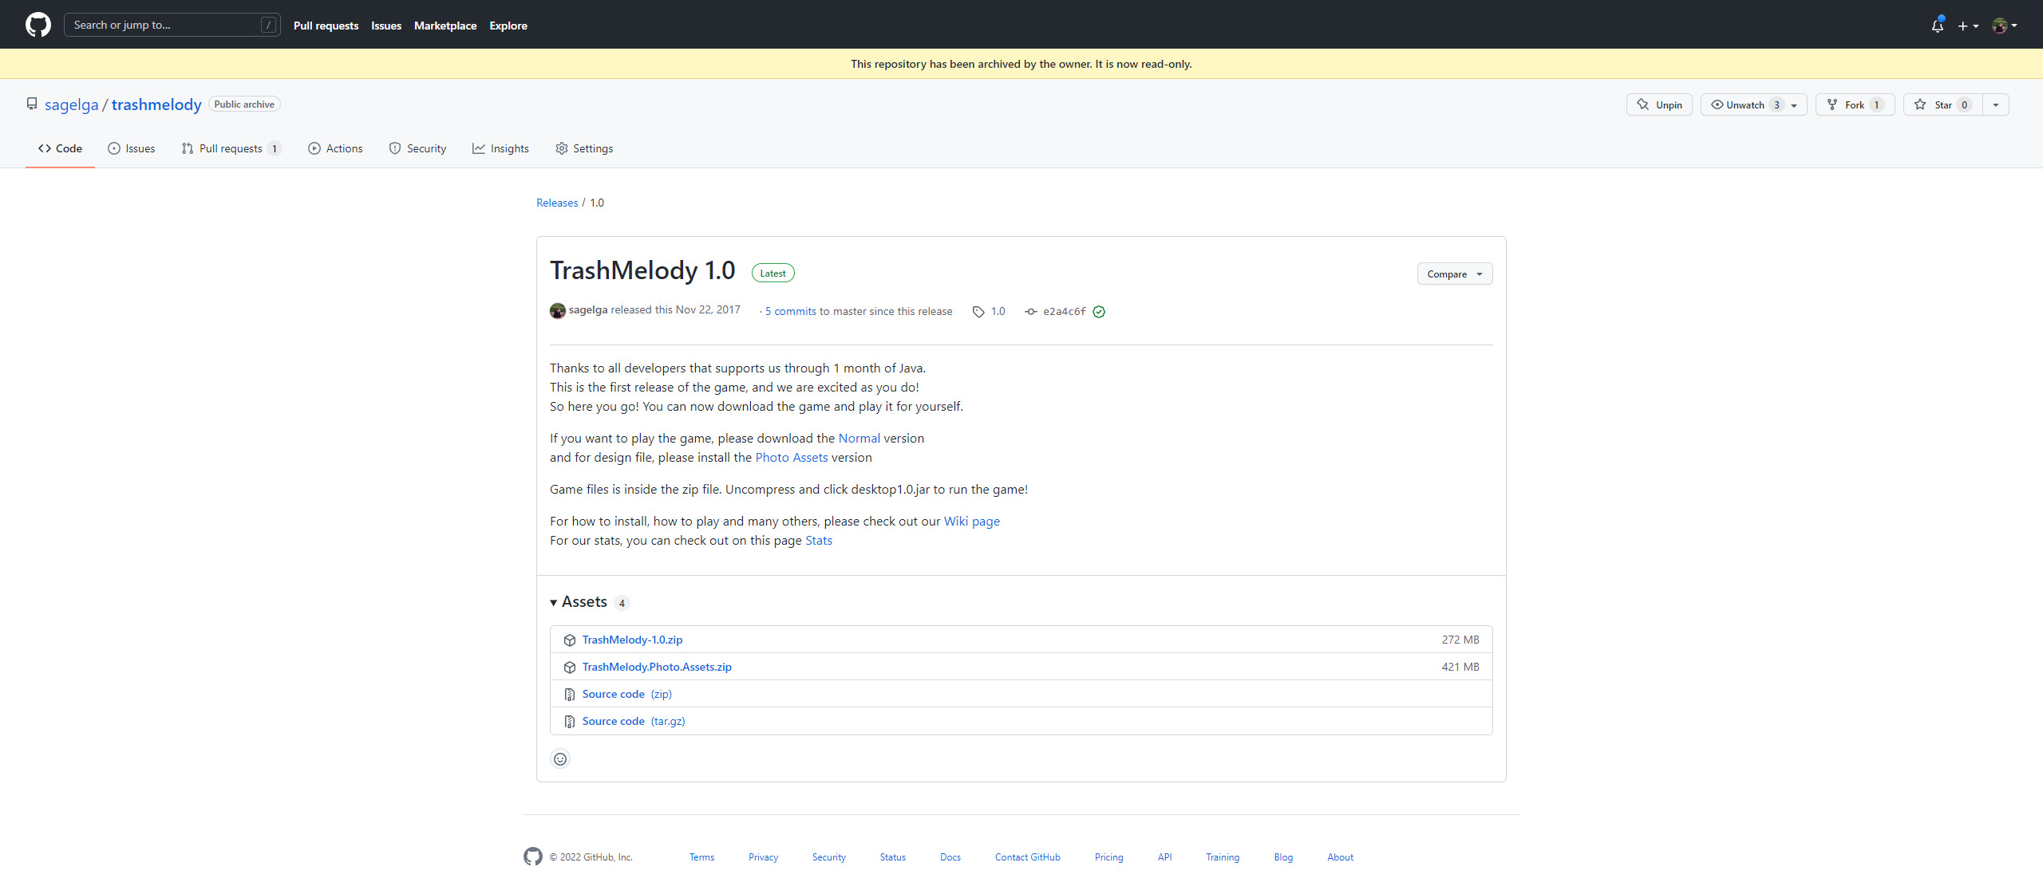Viewport: 2043px width, 894px height.
Task: Unpin the repository
Action: point(1659,104)
